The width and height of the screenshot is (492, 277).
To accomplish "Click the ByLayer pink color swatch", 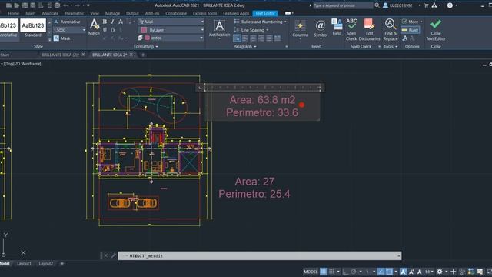I will coord(144,30).
